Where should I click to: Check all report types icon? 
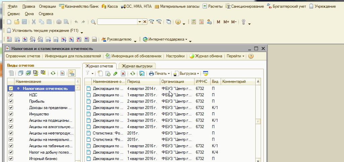[28, 73]
